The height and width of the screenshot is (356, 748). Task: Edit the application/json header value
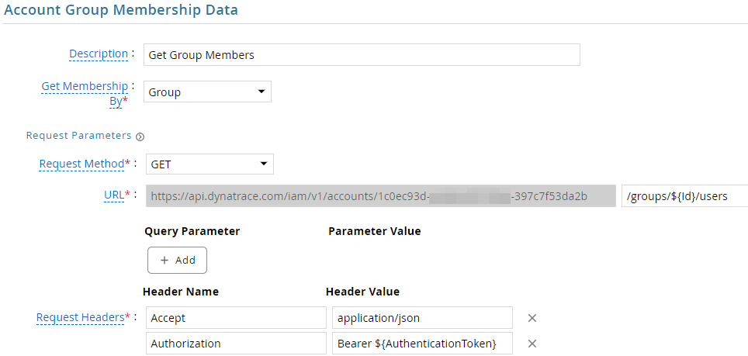[x=423, y=318]
